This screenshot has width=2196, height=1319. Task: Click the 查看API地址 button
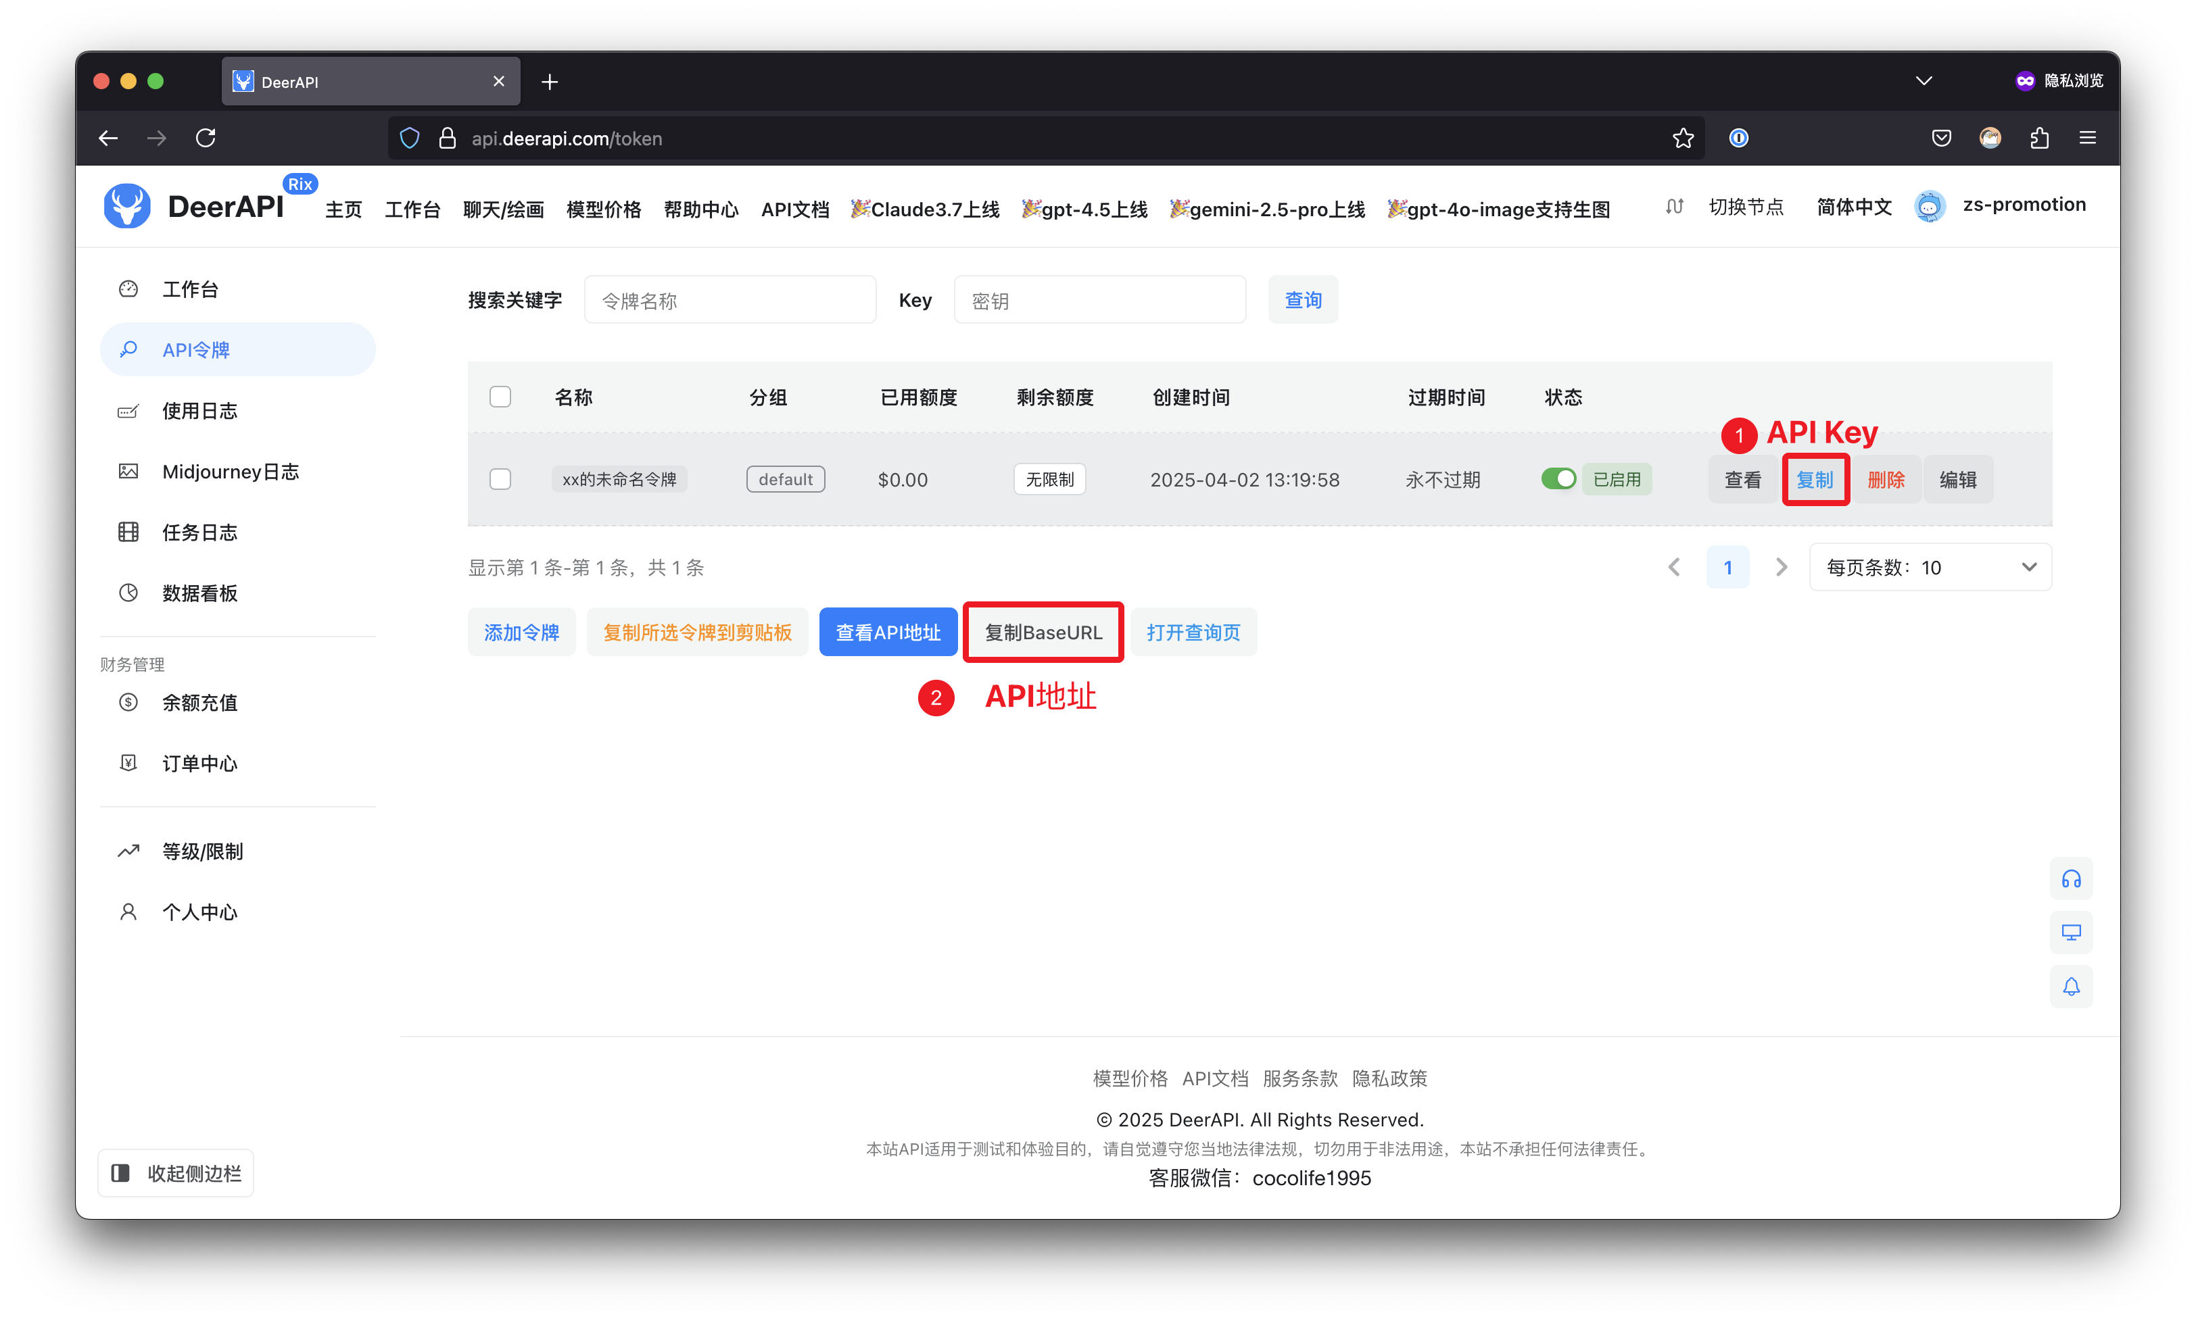[x=887, y=632]
